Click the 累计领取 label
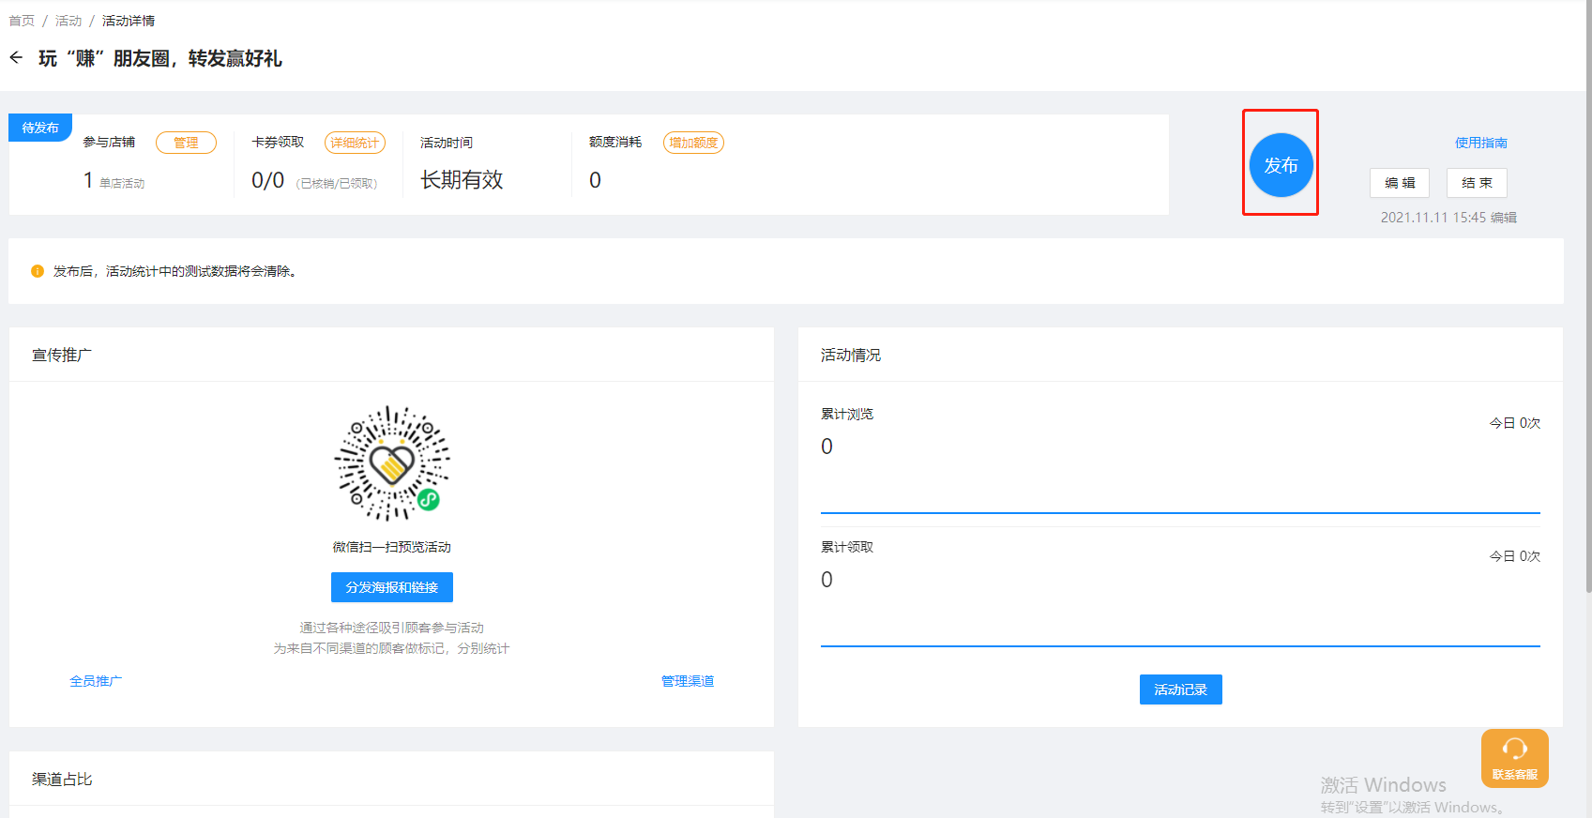Image resolution: width=1592 pixels, height=818 pixels. [847, 547]
